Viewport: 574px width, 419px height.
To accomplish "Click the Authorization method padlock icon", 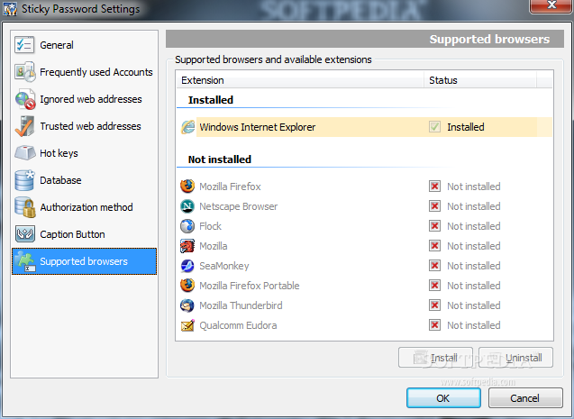I will 25,207.
